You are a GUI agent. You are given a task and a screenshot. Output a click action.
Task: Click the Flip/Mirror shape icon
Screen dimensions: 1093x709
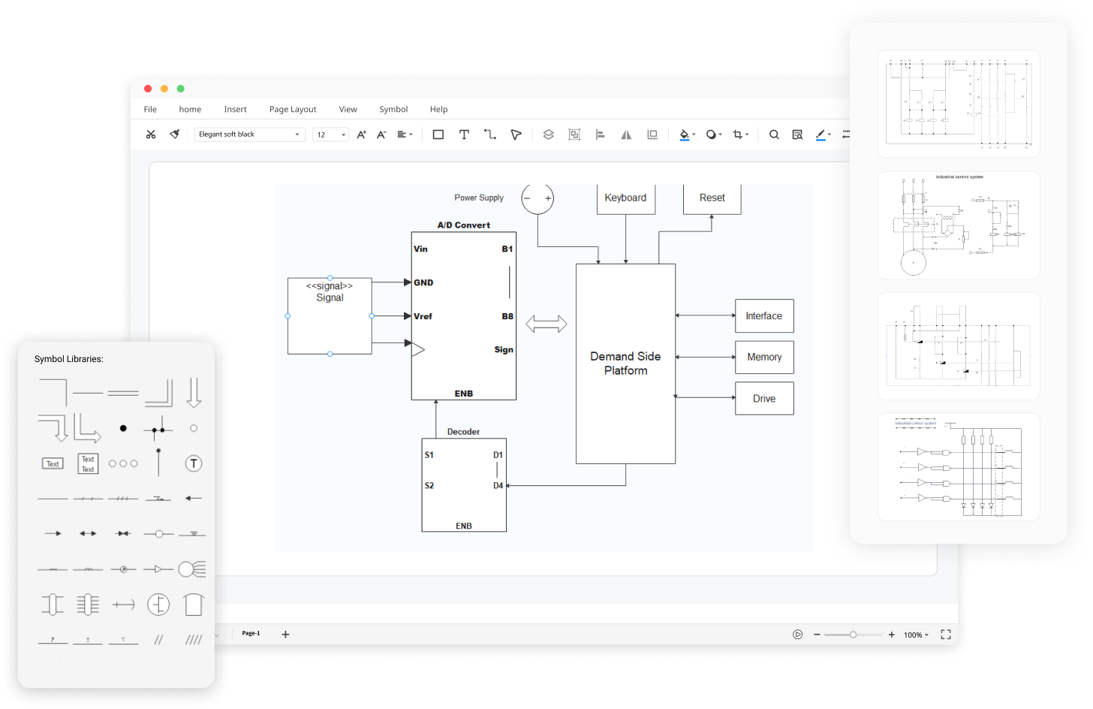(x=626, y=134)
